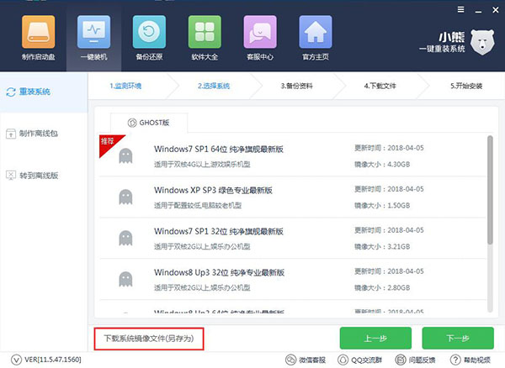Select 制作离线包 in the sidebar

[x=32, y=134]
